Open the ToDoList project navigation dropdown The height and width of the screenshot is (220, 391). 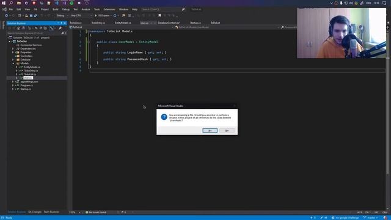[121, 27]
